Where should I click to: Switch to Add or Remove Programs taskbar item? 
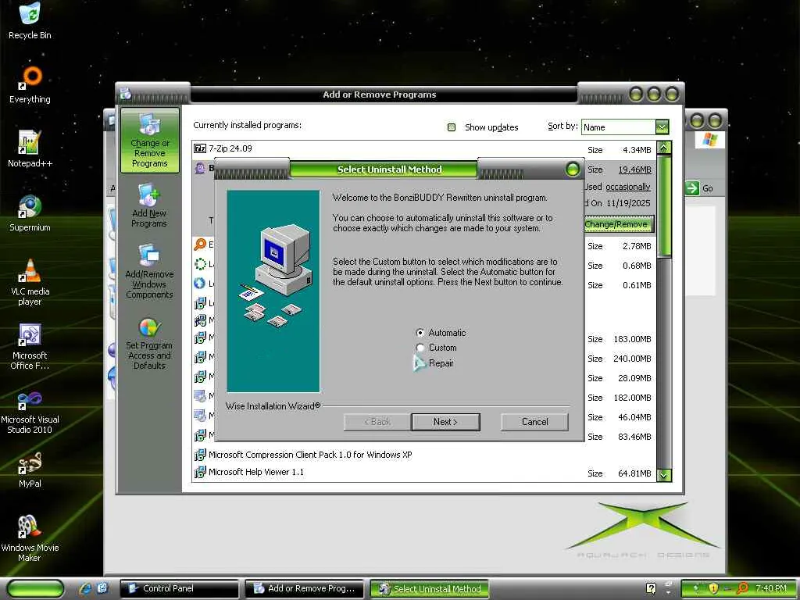click(x=305, y=588)
